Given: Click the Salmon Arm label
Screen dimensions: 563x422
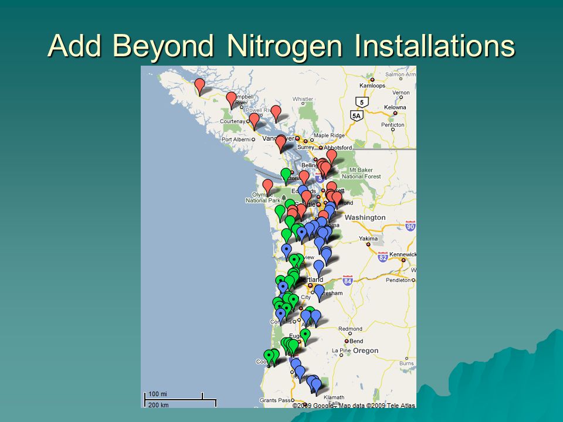Looking at the screenshot, I should click(401, 74).
